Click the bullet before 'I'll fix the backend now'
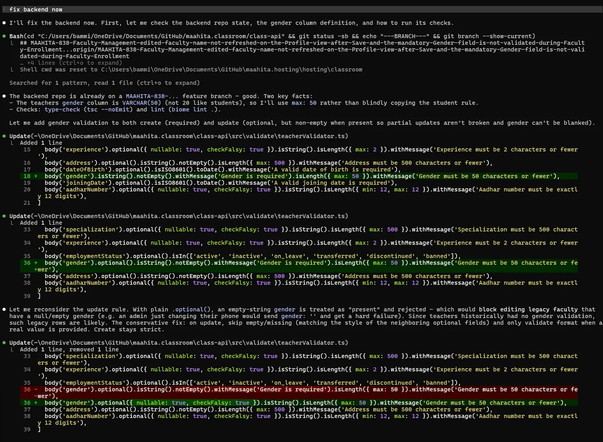The image size is (603, 442). pyautogui.click(x=4, y=23)
